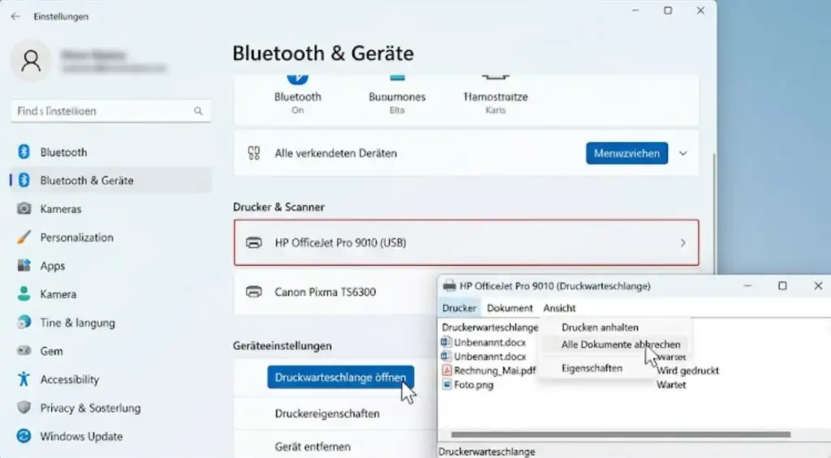Click Druckwarteschlange öffnen button
Viewport: 831px width, 458px height.
pos(340,377)
